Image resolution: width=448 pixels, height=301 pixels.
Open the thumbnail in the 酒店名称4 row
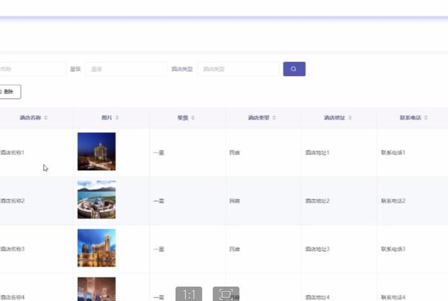97,289
